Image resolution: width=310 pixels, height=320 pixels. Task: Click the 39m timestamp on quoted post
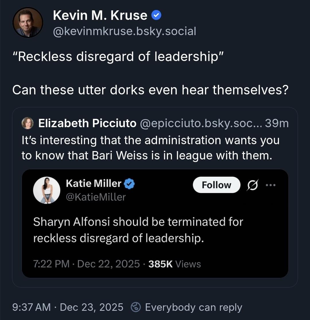pos(277,123)
